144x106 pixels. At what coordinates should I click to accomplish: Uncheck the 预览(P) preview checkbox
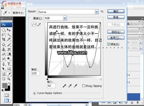pyautogui.click(x=109, y=44)
